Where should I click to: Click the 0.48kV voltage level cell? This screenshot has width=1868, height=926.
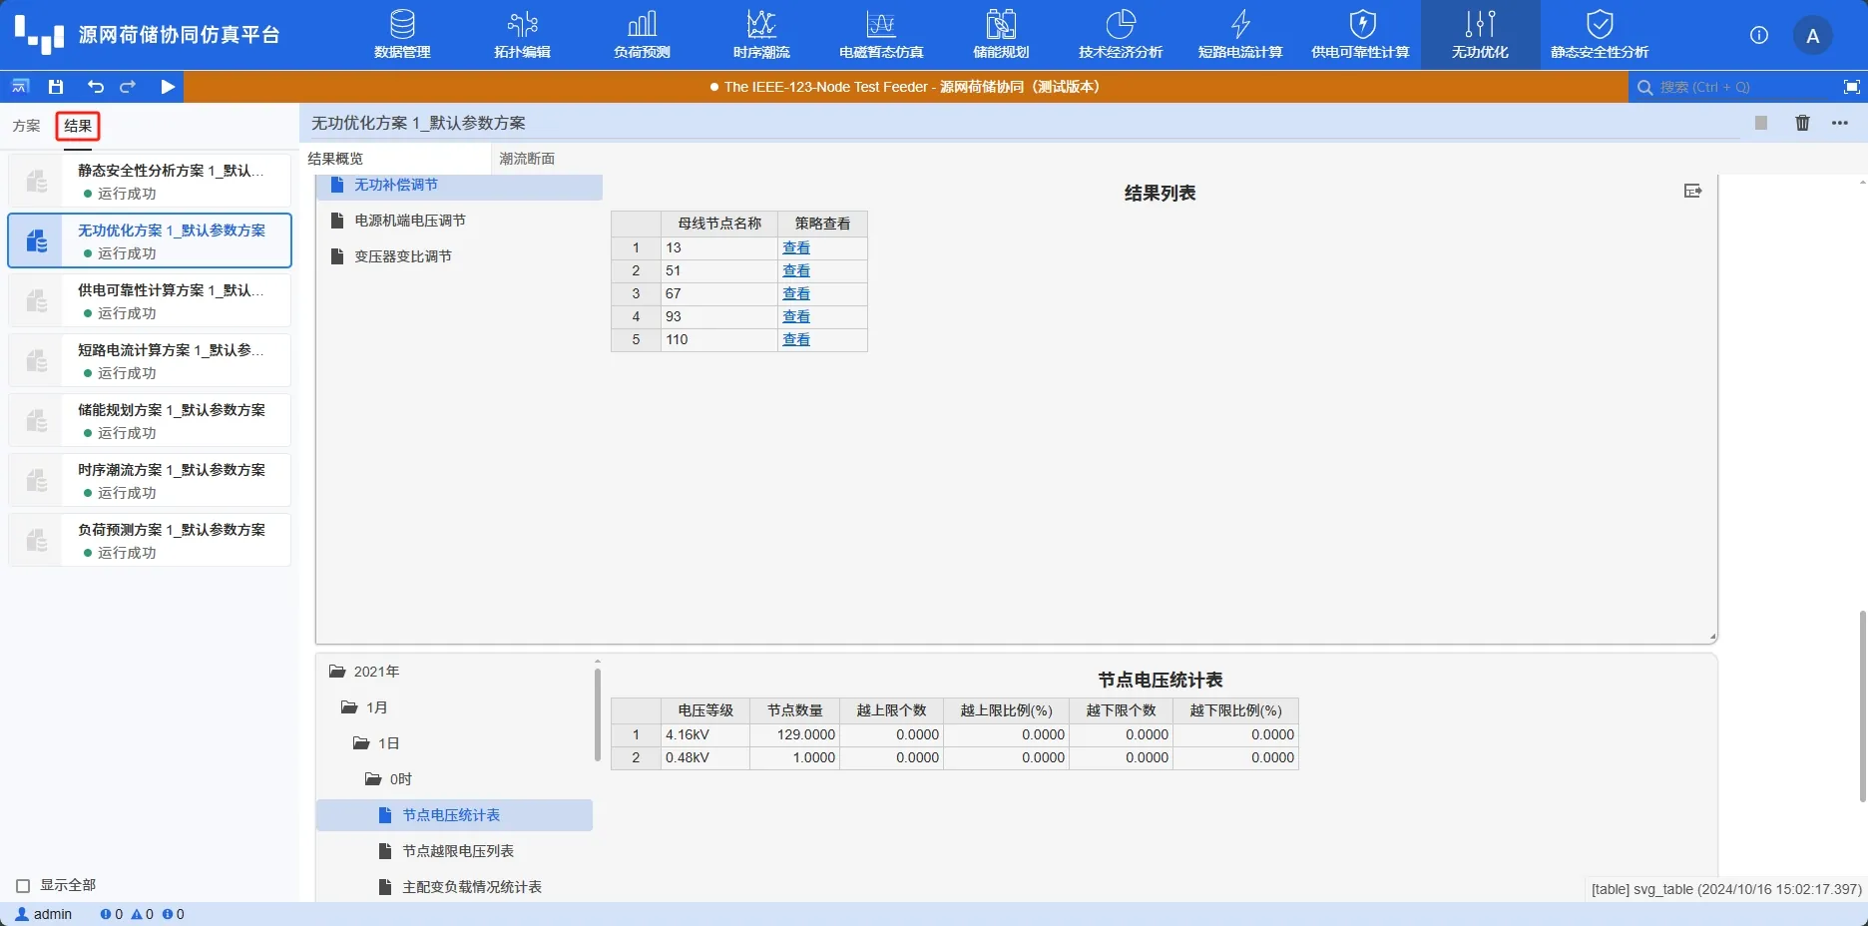pos(705,757)
